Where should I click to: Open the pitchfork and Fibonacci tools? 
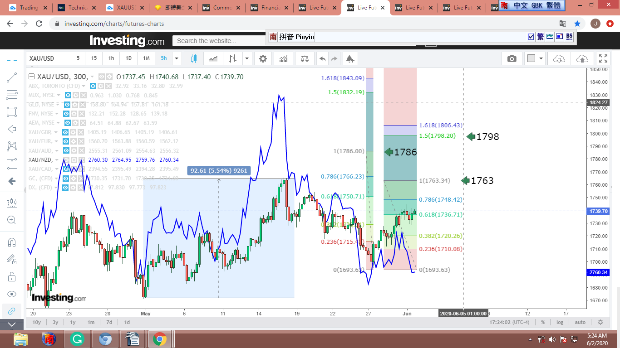click(x=12, y=95)
